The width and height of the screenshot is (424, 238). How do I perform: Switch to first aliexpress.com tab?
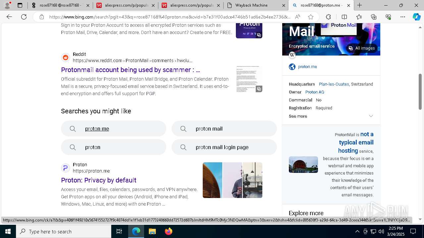point(125,5)
